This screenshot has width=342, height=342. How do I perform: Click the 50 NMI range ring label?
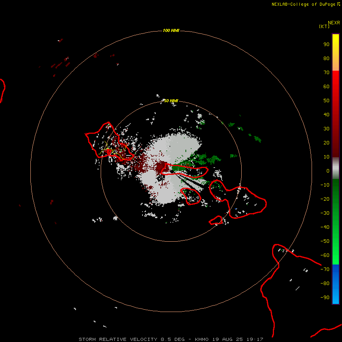pos(171,101)
